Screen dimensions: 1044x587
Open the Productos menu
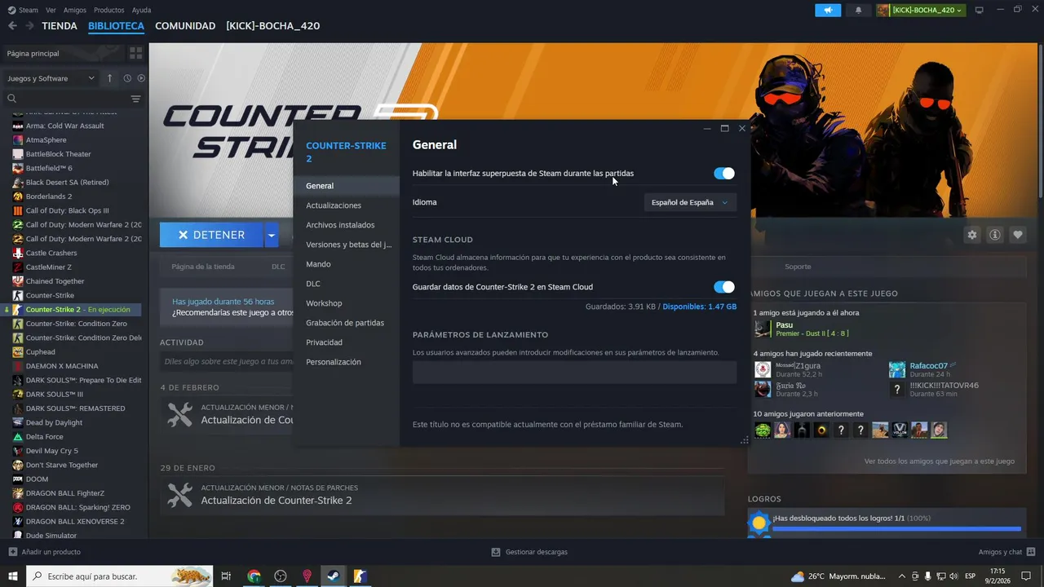point(109,10)
